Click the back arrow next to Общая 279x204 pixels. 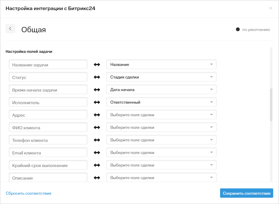click(x=10, y=29)
